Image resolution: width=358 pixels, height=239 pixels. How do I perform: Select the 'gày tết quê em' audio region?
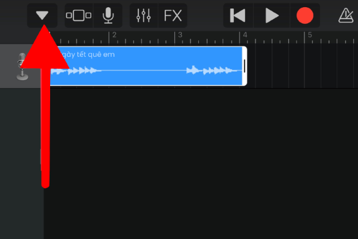(x=146, y=66)
